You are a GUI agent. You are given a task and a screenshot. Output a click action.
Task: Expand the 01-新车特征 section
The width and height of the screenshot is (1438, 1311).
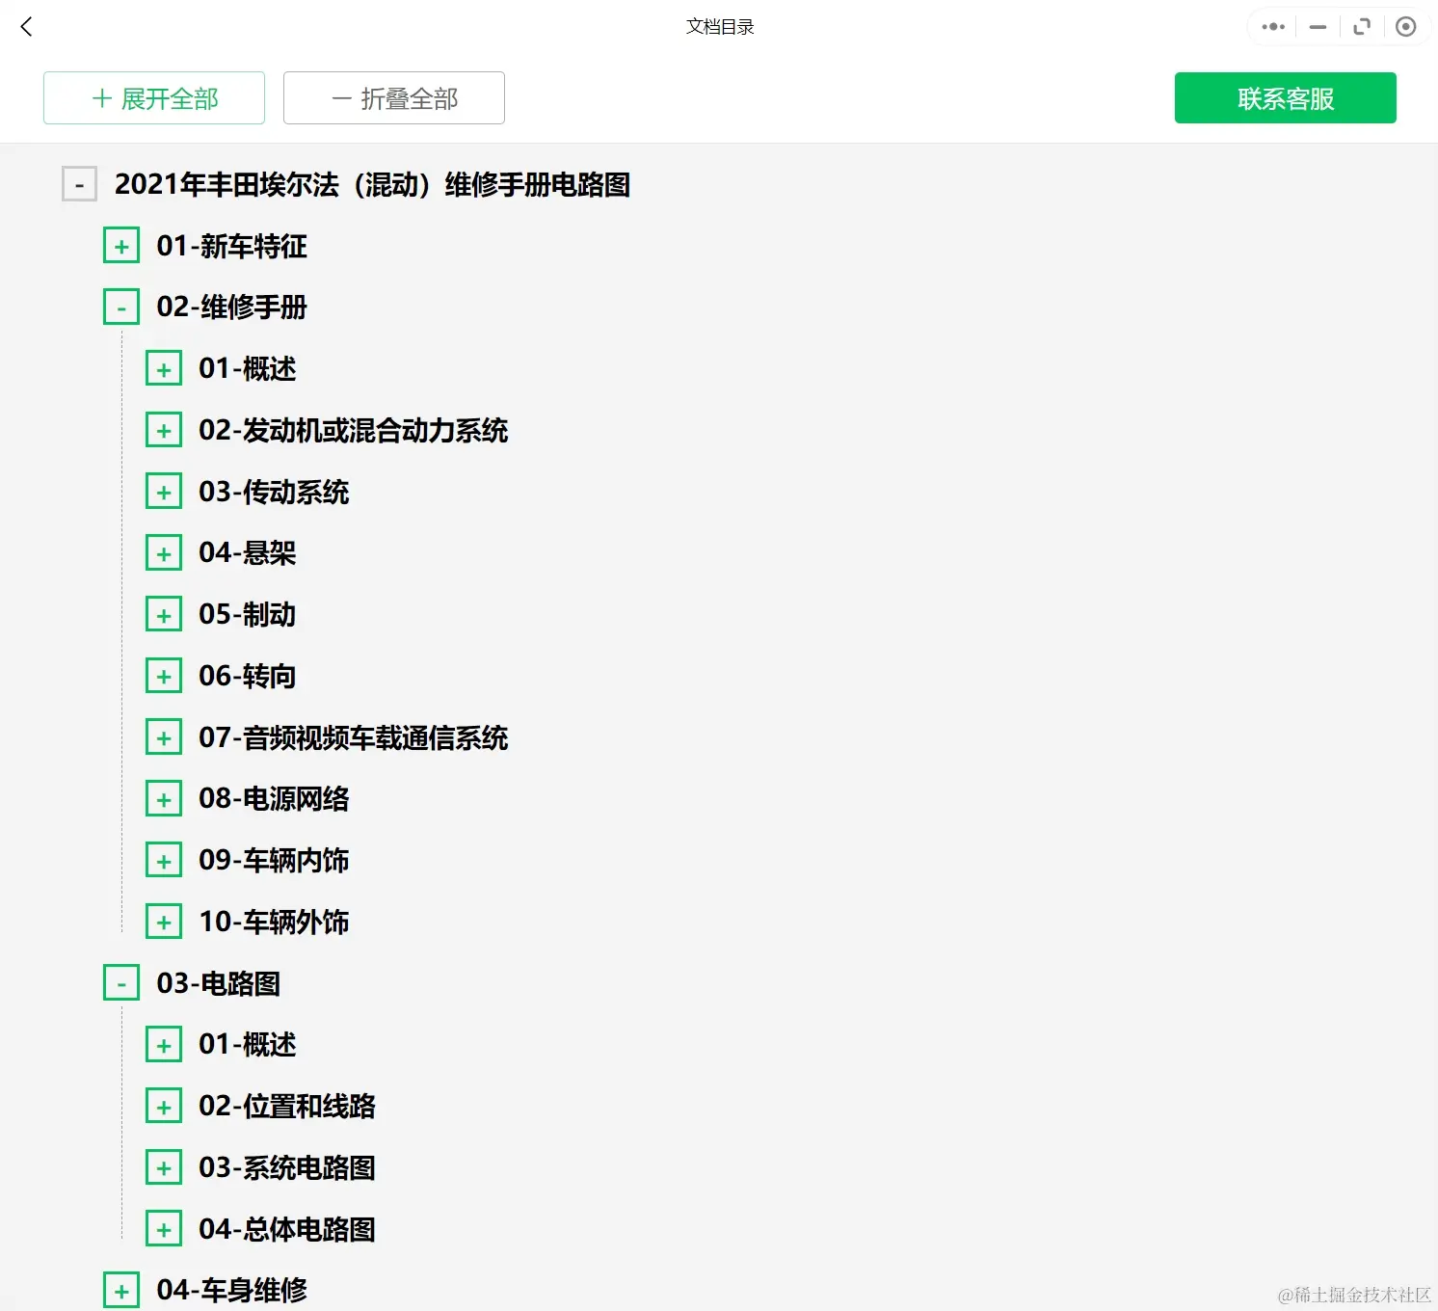coord(121,245)
